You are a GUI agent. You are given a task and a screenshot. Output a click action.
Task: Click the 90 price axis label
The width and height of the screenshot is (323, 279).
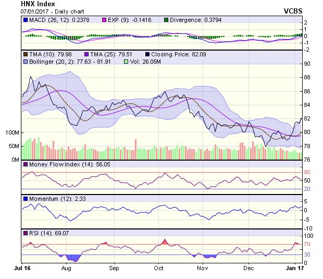[x=307, y=64]
